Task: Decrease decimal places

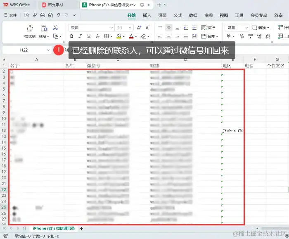Action: (268, 36)
